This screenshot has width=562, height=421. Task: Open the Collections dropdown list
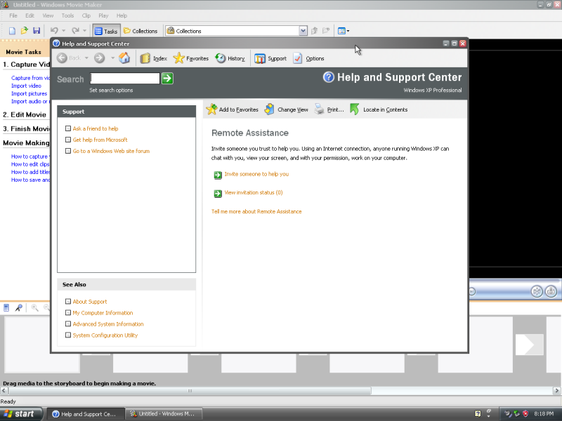[303, 30]
